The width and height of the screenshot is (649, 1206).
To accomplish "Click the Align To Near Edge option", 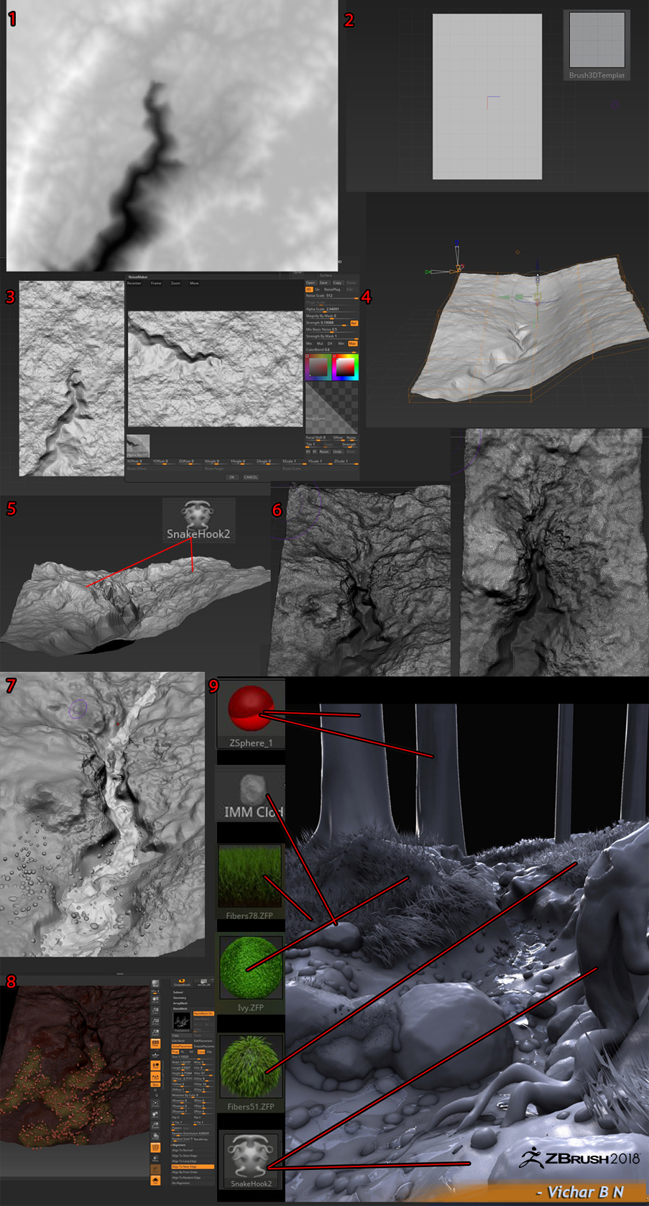I will tap(193, 1166).
